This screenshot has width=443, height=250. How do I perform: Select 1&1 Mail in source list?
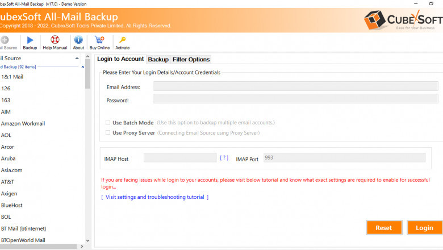(12, 77)
